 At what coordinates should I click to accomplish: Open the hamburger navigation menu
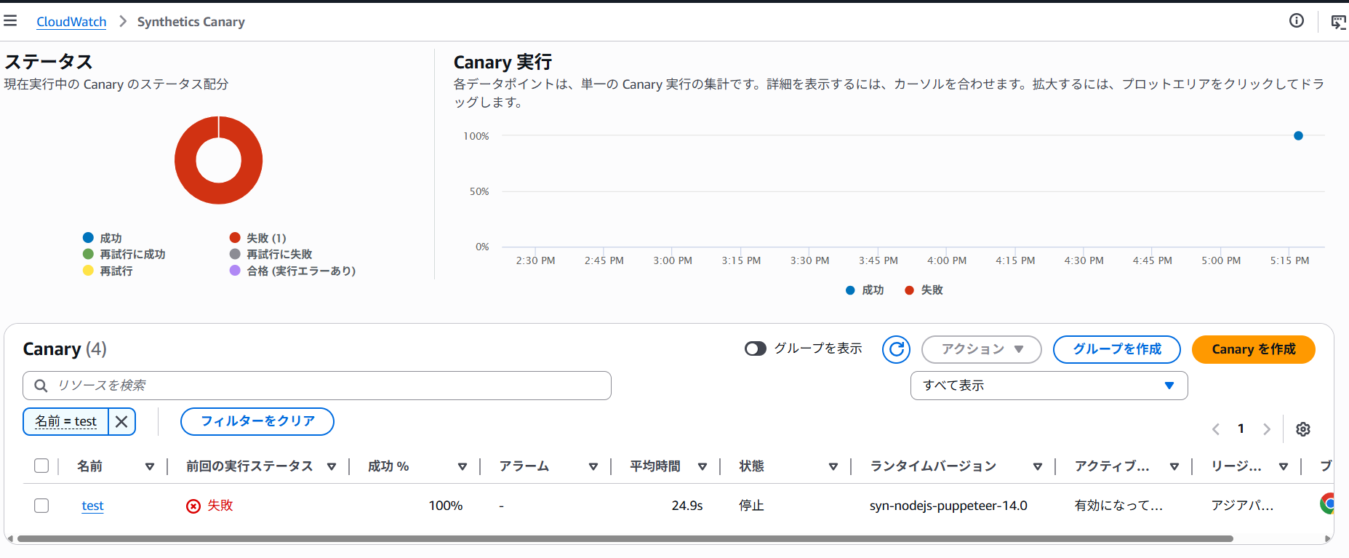point(10,21)
